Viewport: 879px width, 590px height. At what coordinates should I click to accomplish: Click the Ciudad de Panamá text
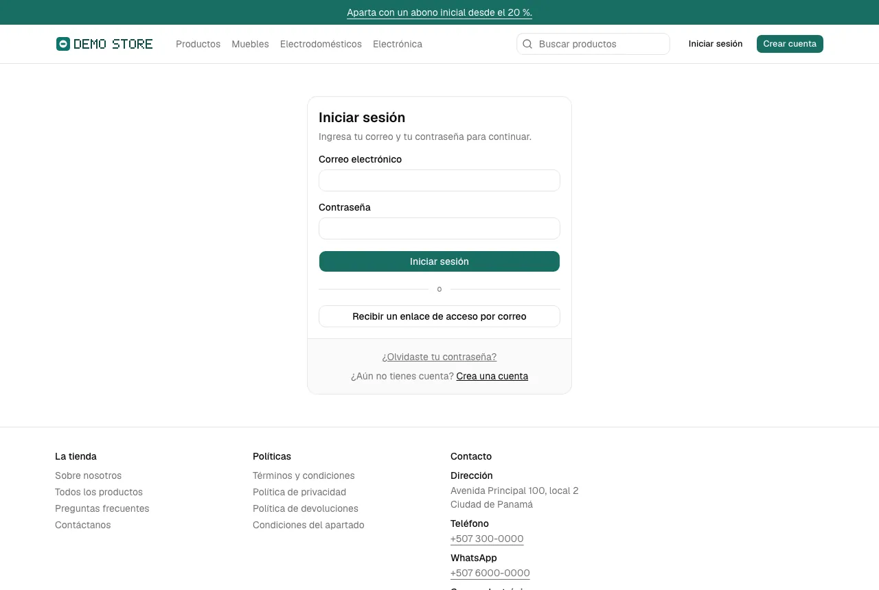click(x=492, y=504)
